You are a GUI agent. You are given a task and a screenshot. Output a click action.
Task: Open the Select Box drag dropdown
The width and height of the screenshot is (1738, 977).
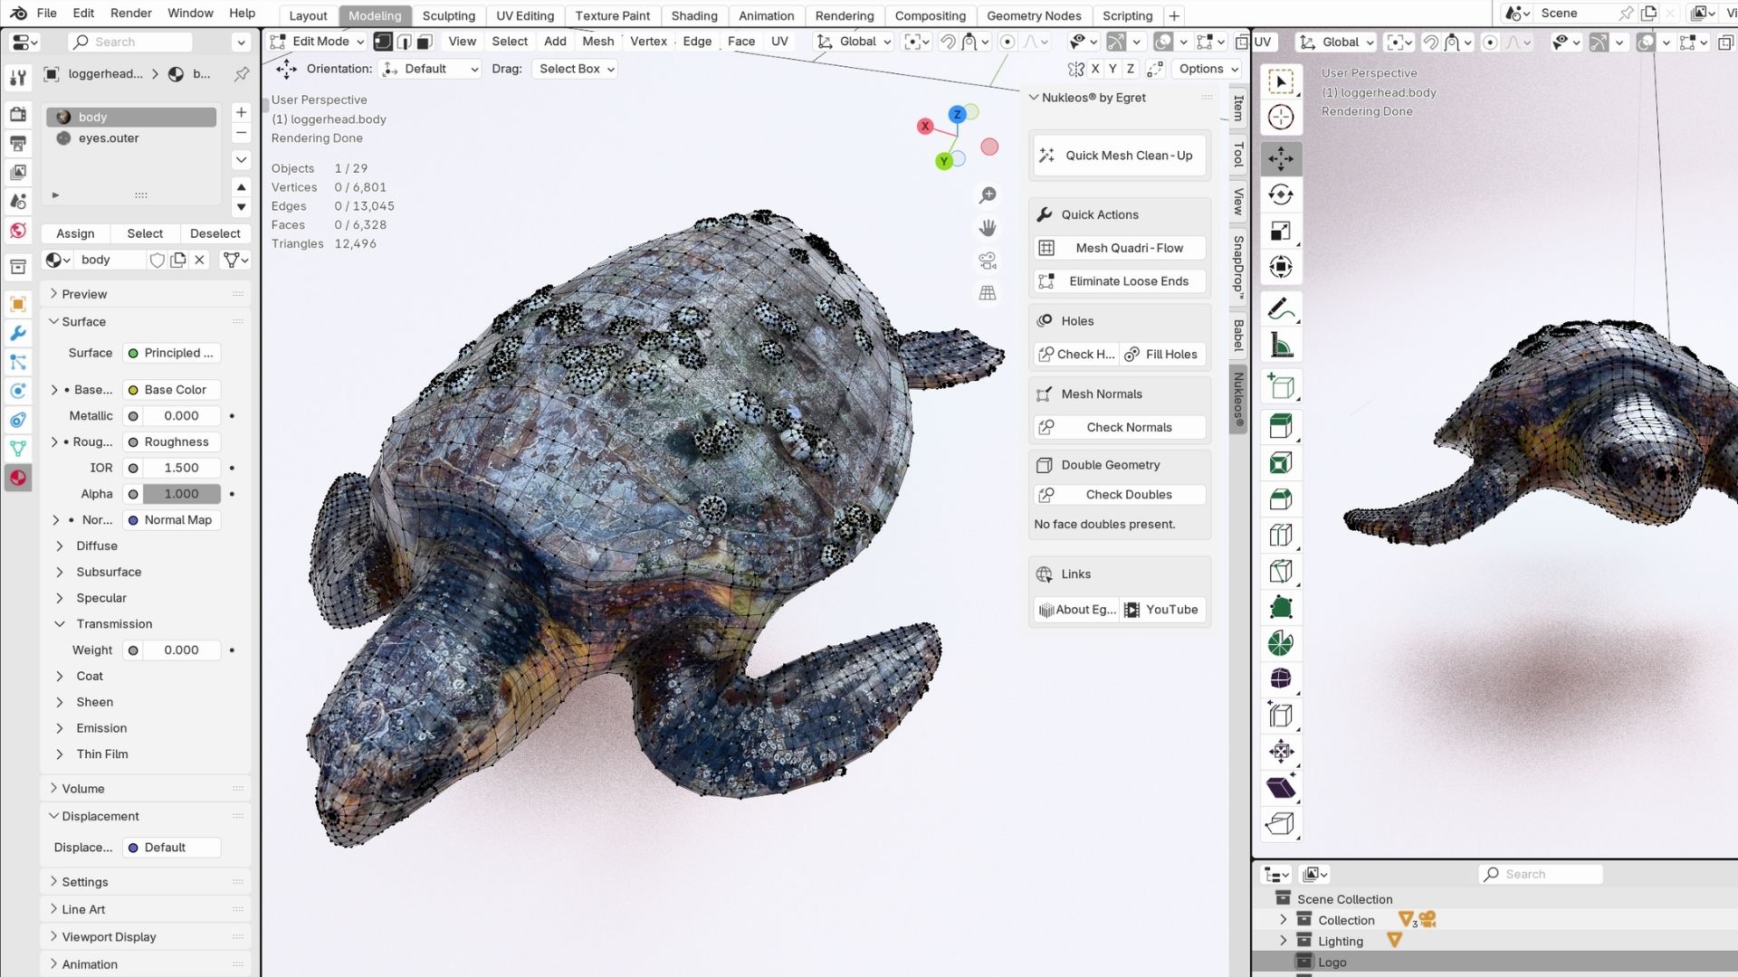point(577,69)
